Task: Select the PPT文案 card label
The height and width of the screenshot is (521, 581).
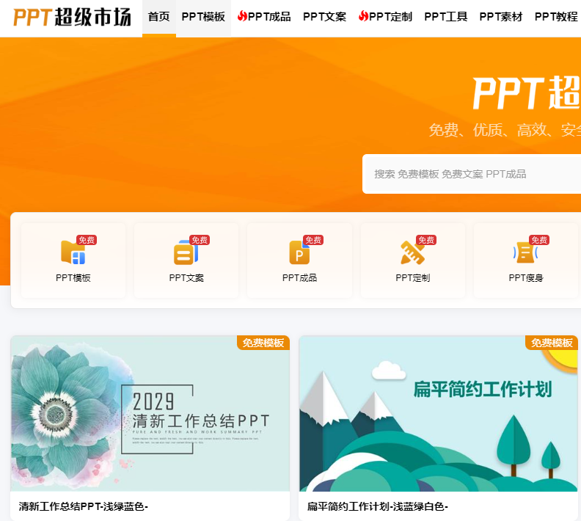Action: pyautogui.click(x=186, y=278)
